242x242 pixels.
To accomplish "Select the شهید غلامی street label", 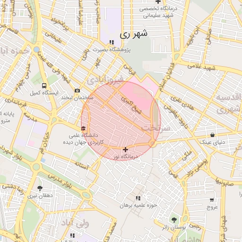I will pyautogui.click(x=201, y=67).
